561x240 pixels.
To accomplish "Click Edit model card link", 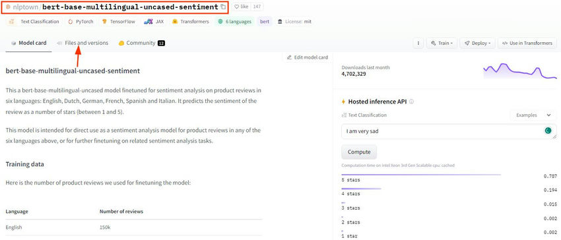I will click(308, 57).
